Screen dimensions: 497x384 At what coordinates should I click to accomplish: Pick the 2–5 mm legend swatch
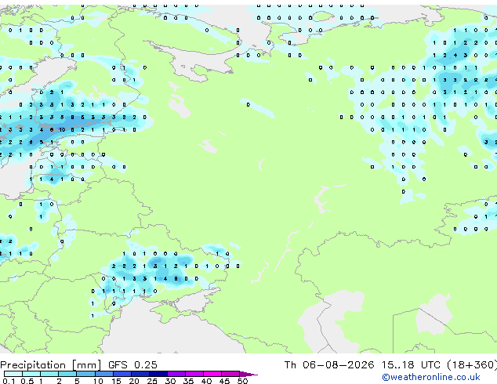point(67,374)
